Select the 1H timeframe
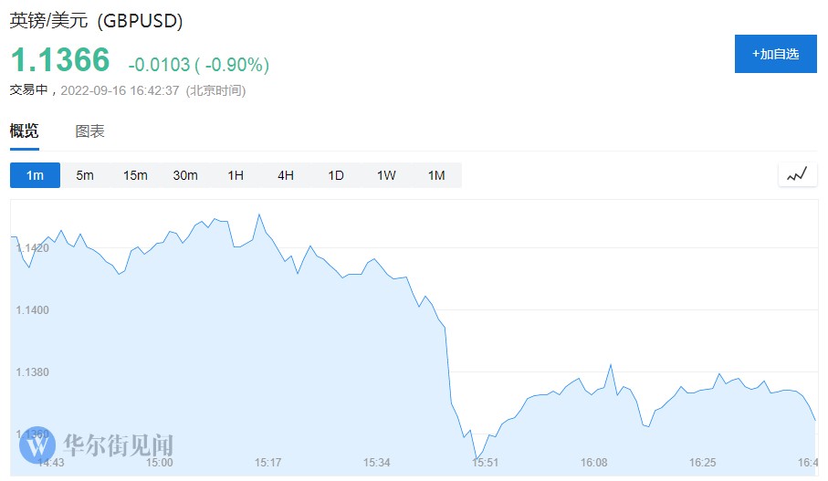 click(236, 175)
